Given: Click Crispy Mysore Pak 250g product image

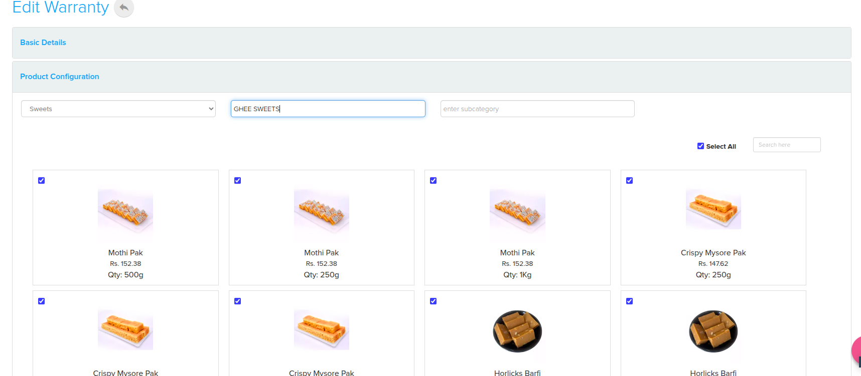Looking at the screenshot, I should point(713,209).
